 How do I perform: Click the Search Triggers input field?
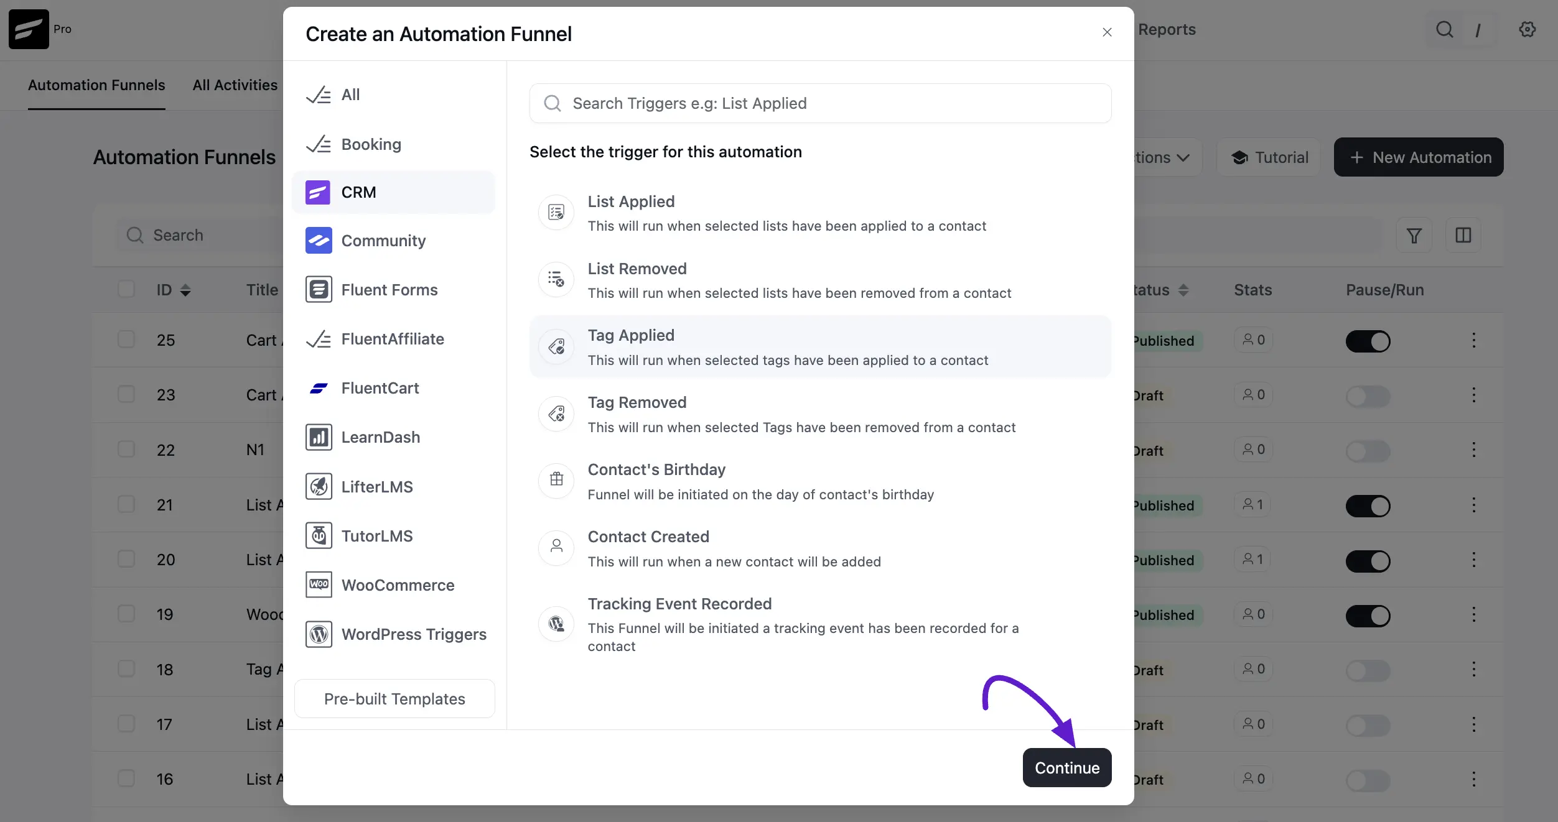click(x=820, y=103)
